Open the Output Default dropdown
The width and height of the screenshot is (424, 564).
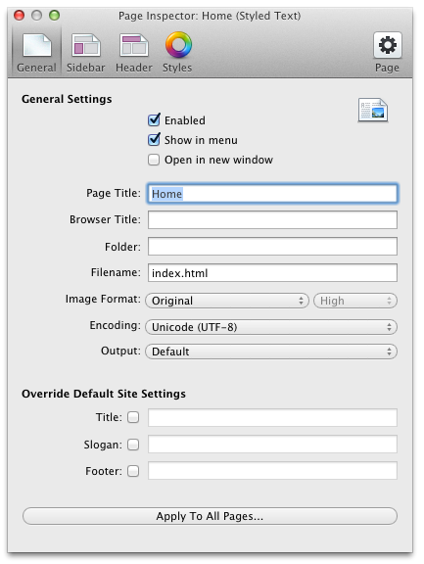pyautogui.click(x=271, y=352)
